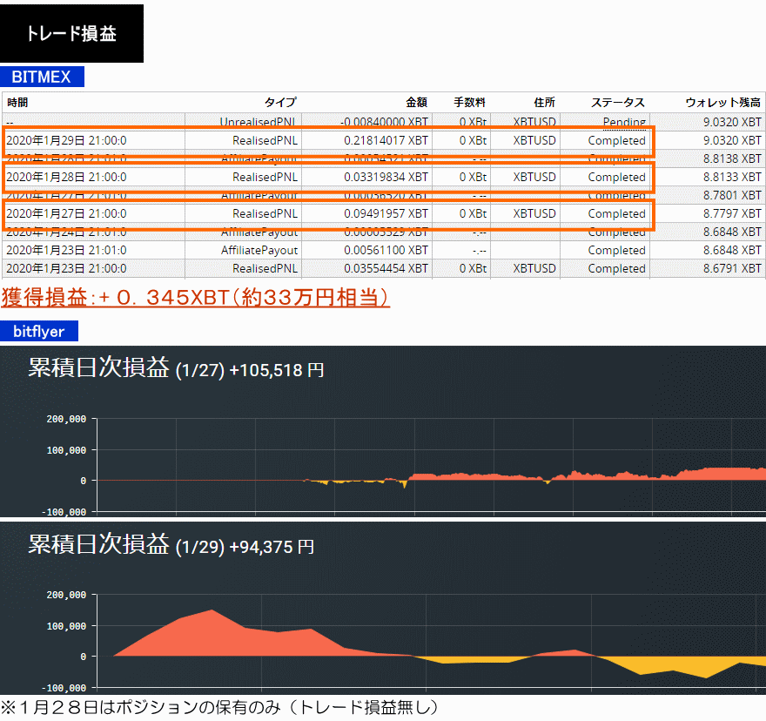Sort by the タイプ column header
Viewport: 766px width, 721px height.
tap(280, 103)
